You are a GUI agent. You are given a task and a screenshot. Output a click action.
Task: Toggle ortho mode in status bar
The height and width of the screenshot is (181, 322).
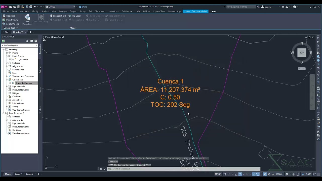(236, 174)
